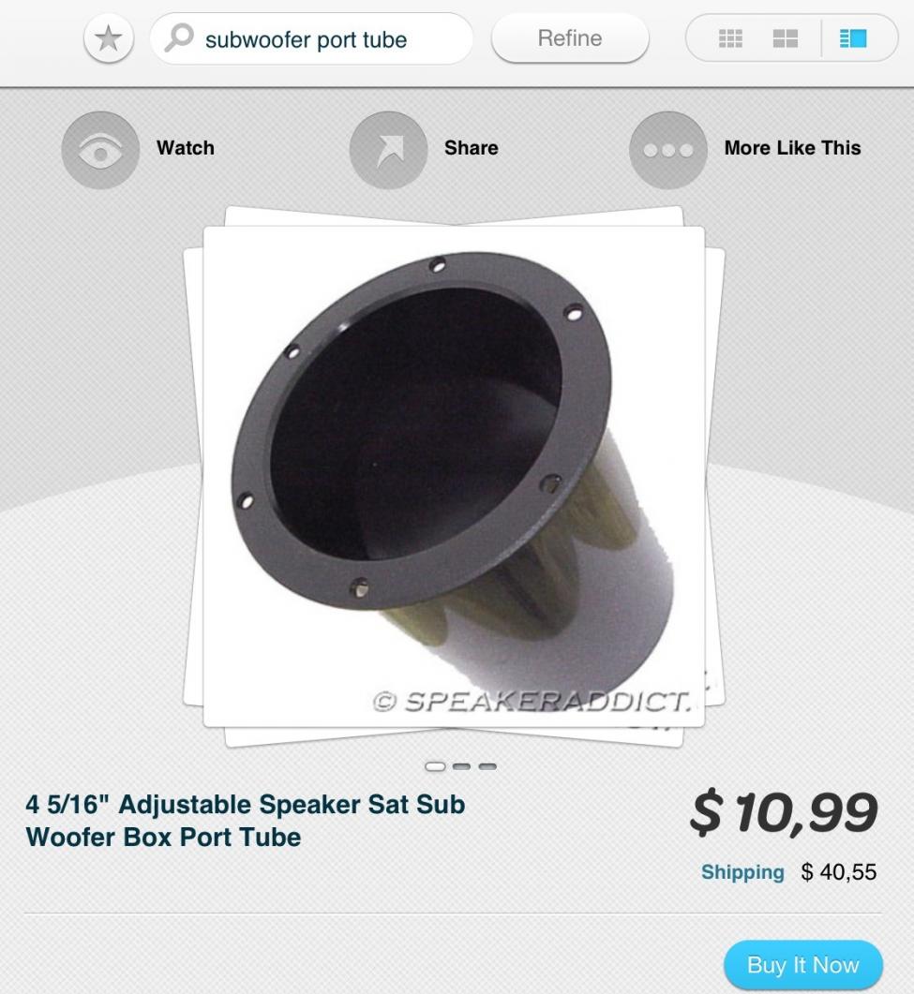The image size is (914, 994).
Task: Select the first image page dot
Action: (435, 766)
